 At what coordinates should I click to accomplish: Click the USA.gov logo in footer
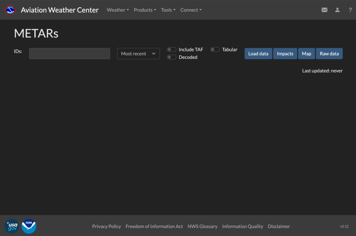click(12, 226)
